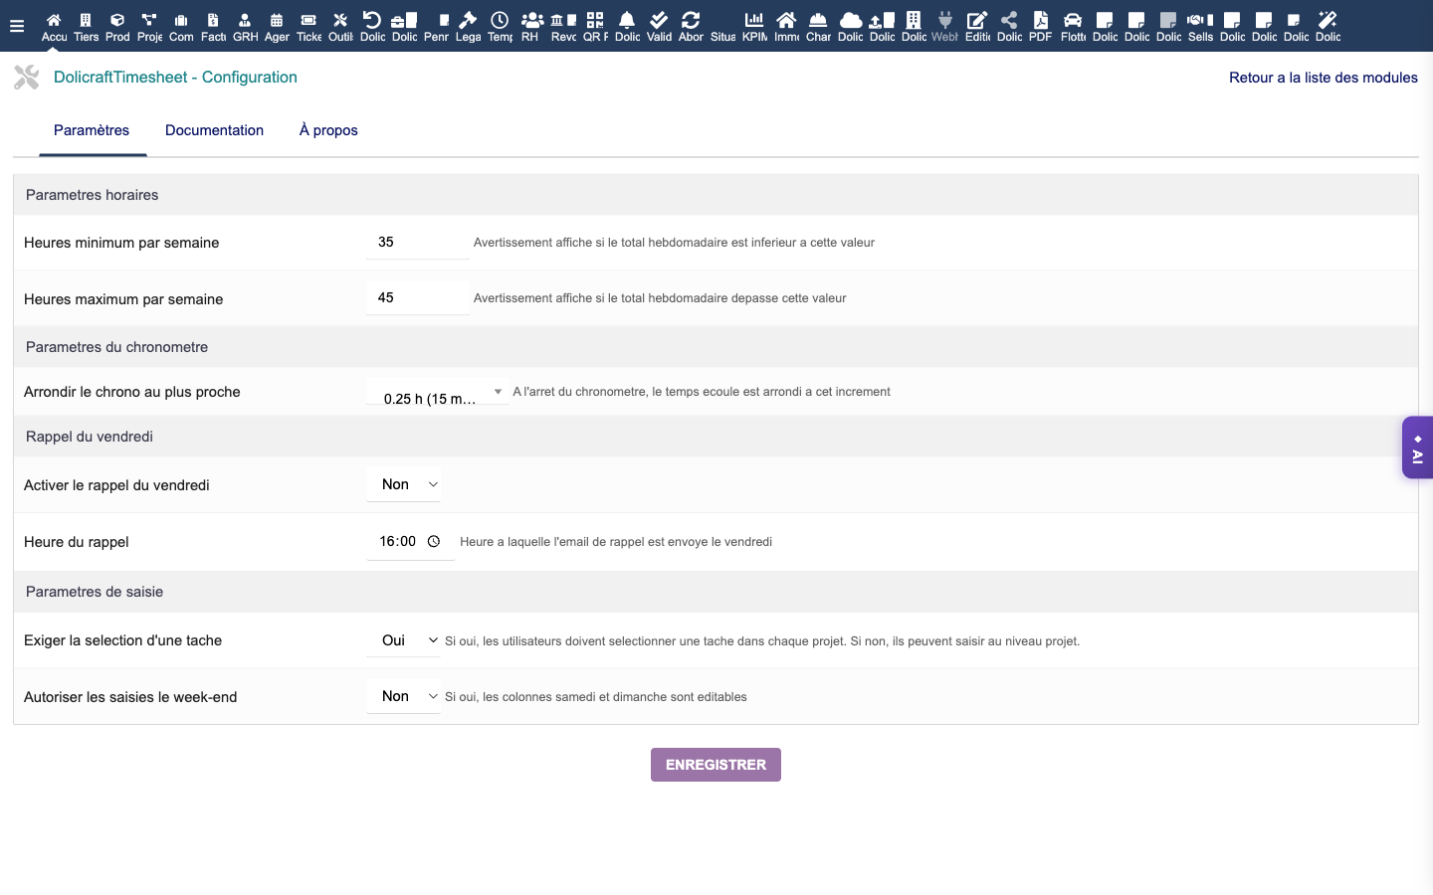The width and height of the screenshot is (1433, 895).
Task: Open Exiger la selection d'une tache dropdown
Action: 403,640
